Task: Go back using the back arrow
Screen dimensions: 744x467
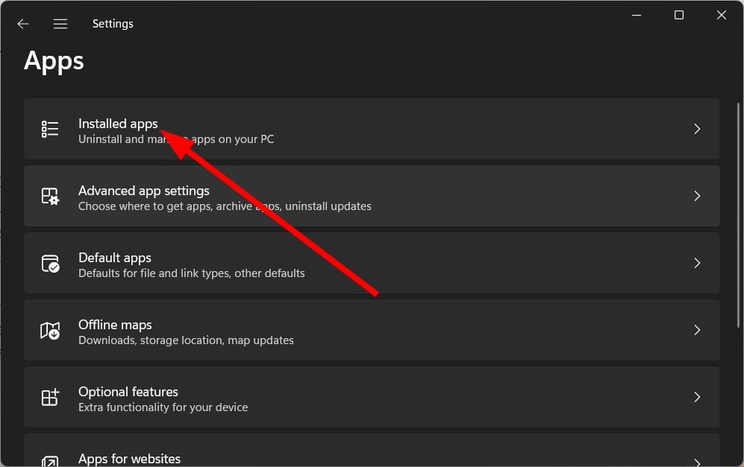Action: (x=23, y=24)
